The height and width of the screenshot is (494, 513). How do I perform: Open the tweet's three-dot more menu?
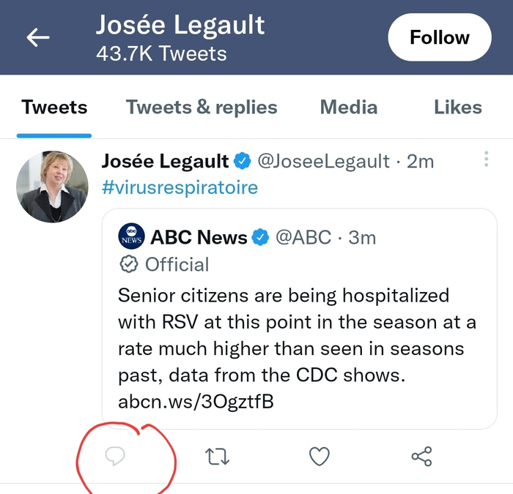[486, 160]
